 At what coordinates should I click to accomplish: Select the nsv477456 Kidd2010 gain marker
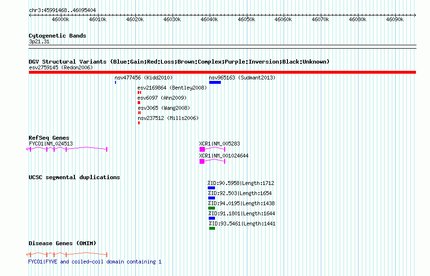click(115, 82)
